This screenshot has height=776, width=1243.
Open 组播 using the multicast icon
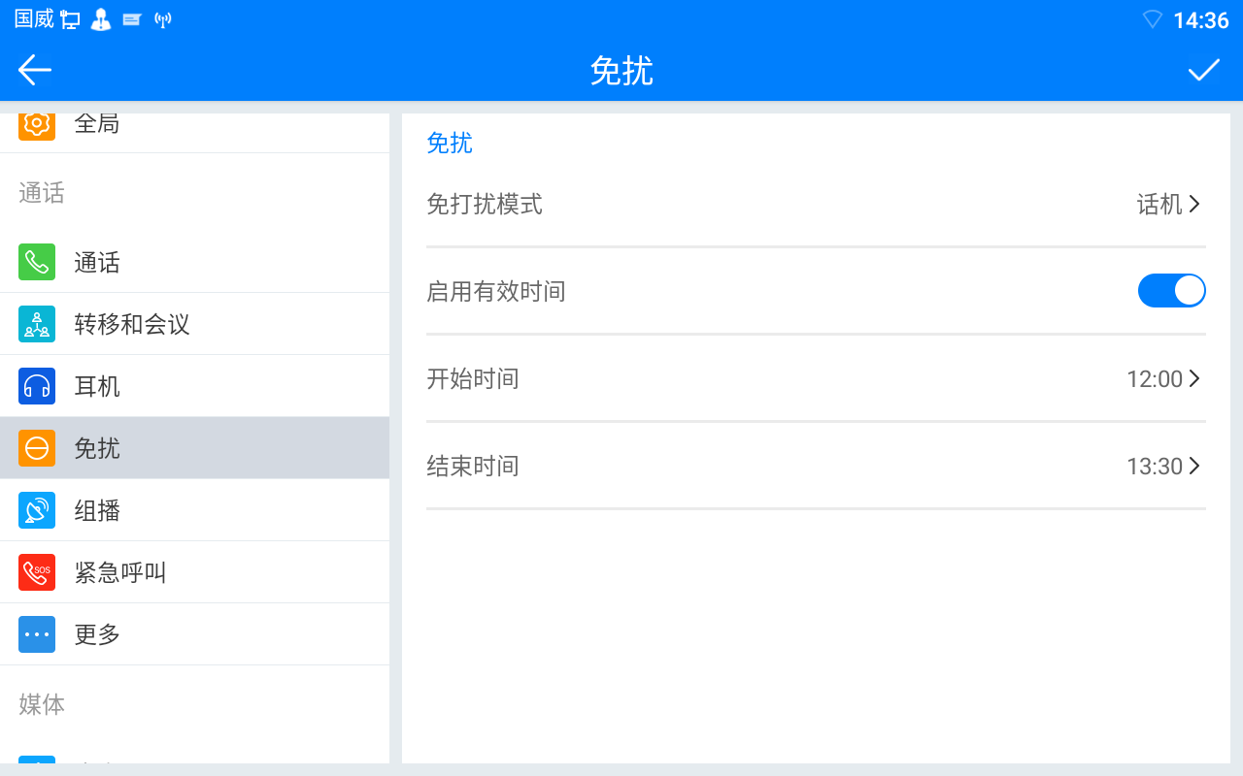coord(36,509)
